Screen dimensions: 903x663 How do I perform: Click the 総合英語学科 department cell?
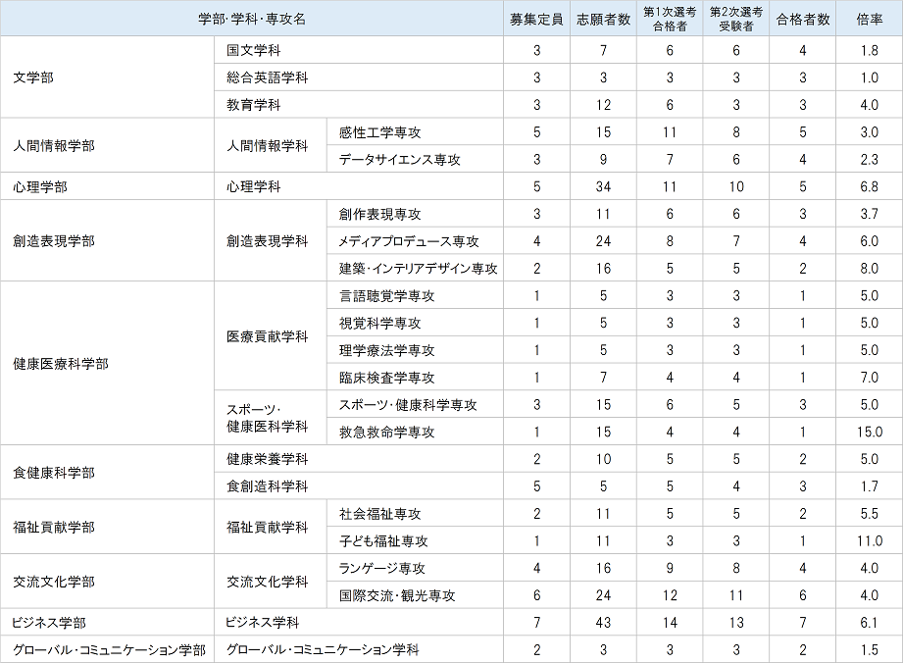267,77
